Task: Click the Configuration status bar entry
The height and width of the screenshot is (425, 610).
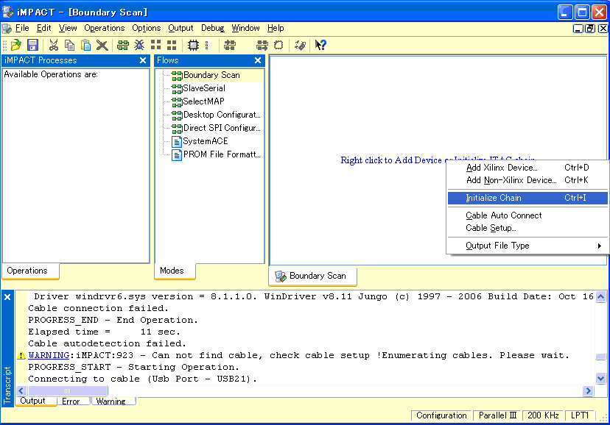Action: 441,415
